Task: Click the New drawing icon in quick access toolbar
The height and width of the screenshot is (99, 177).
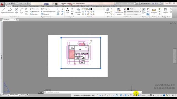Action: pos(6,4)
